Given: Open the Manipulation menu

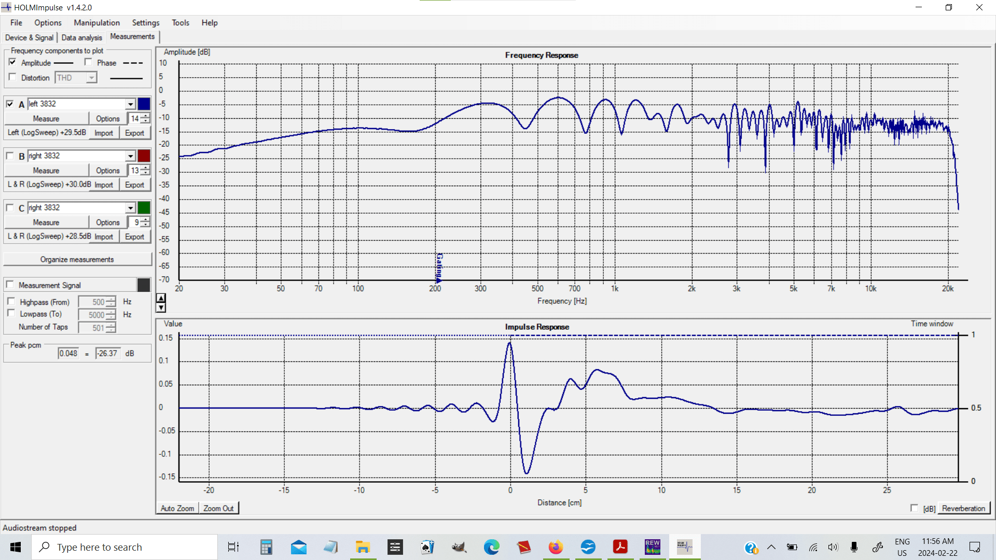Looking at the screenshot, I should click(96, 23).
